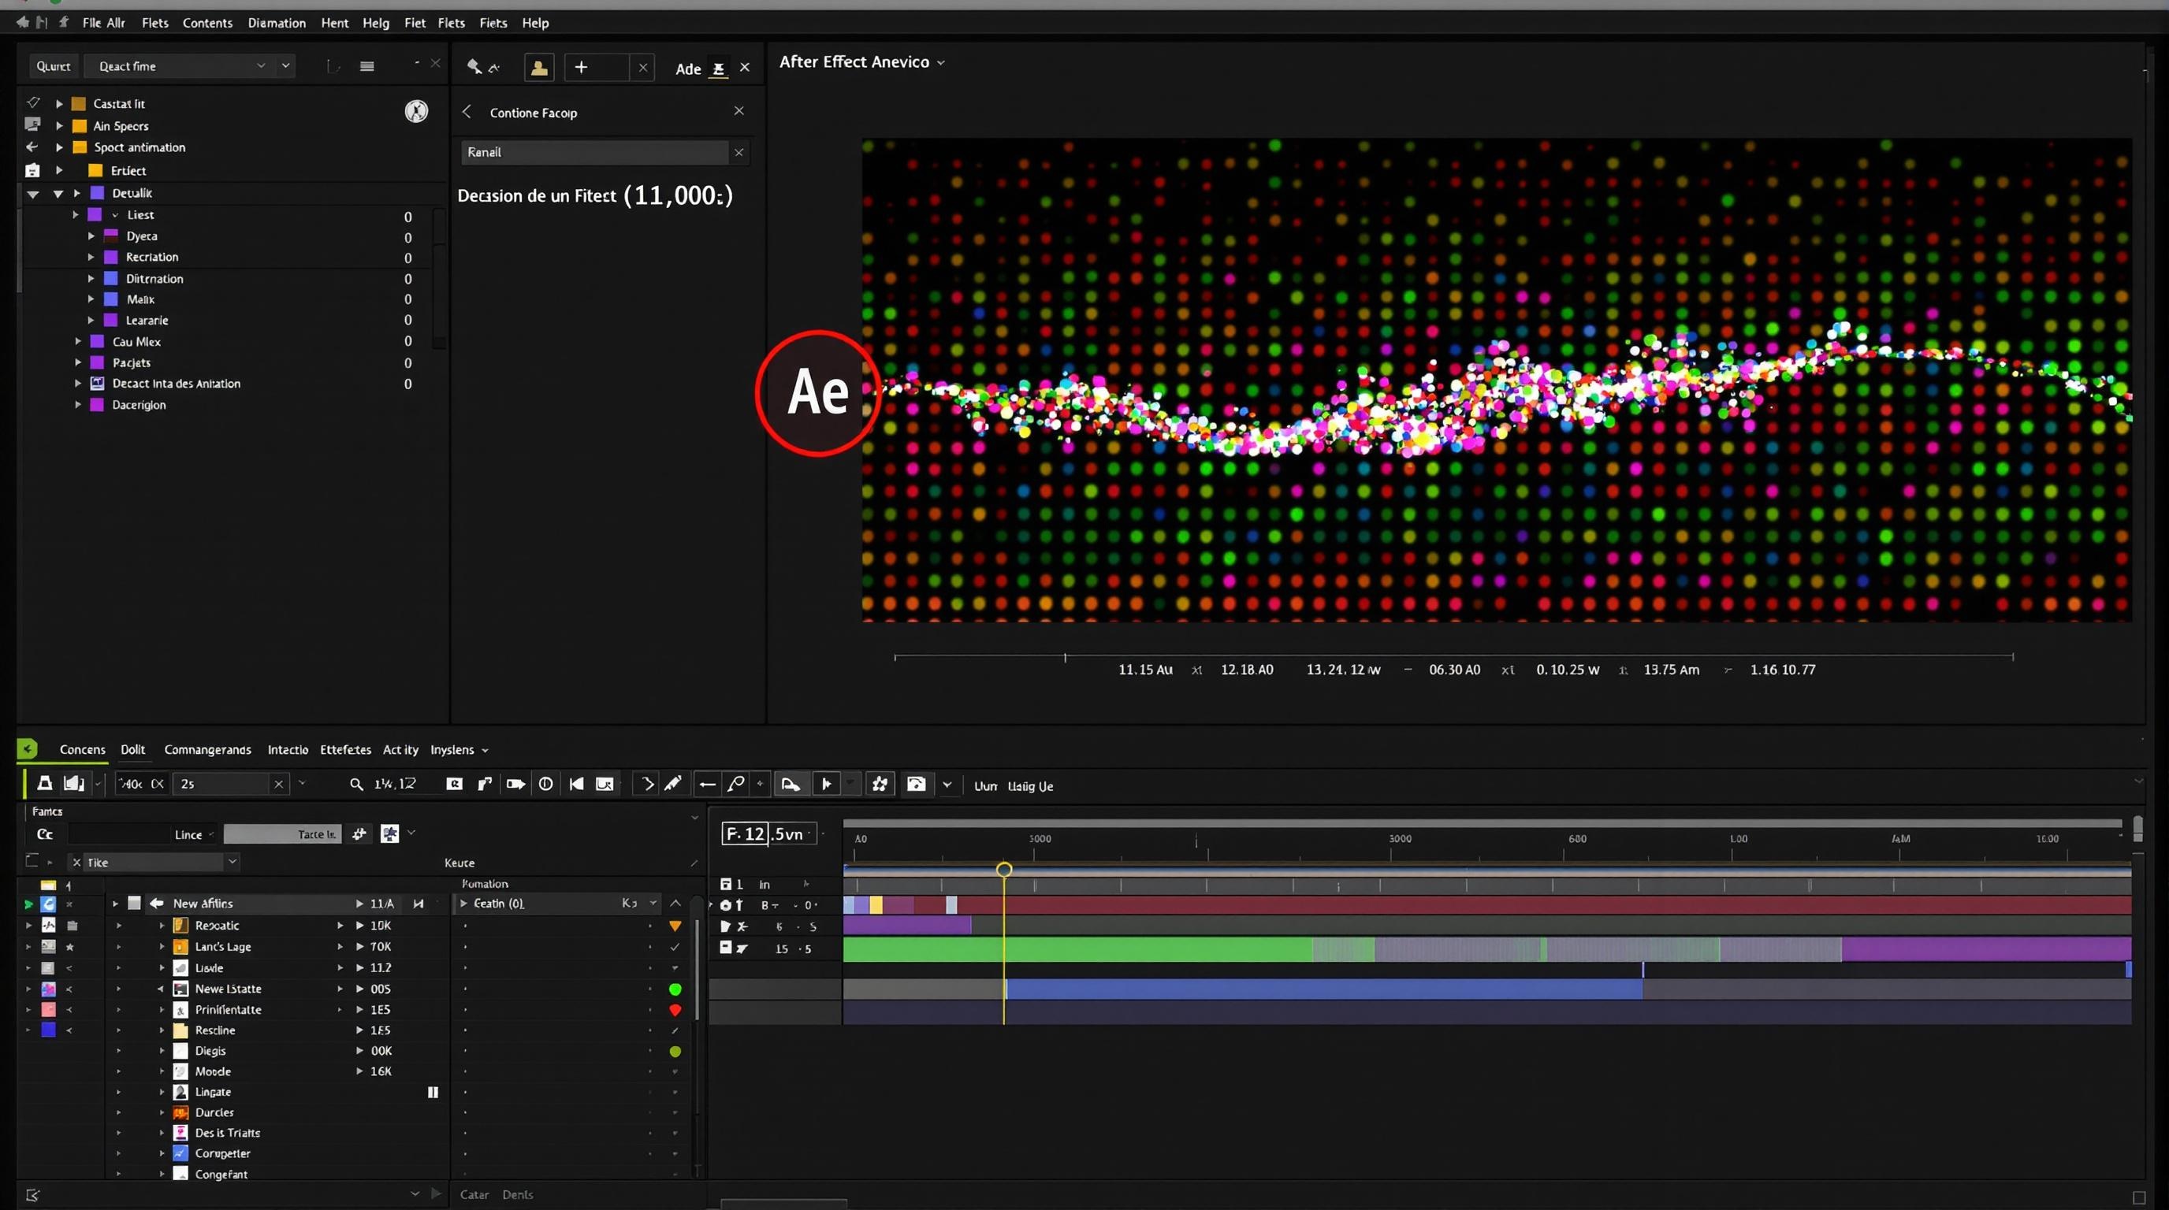Screen dimensions: 2169x1210
Task: Select the brush tool icon in effects panel
Action: (x=474, y=66)
